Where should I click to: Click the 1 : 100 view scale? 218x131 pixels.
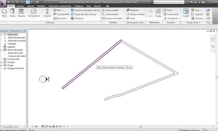pos(35,127)
